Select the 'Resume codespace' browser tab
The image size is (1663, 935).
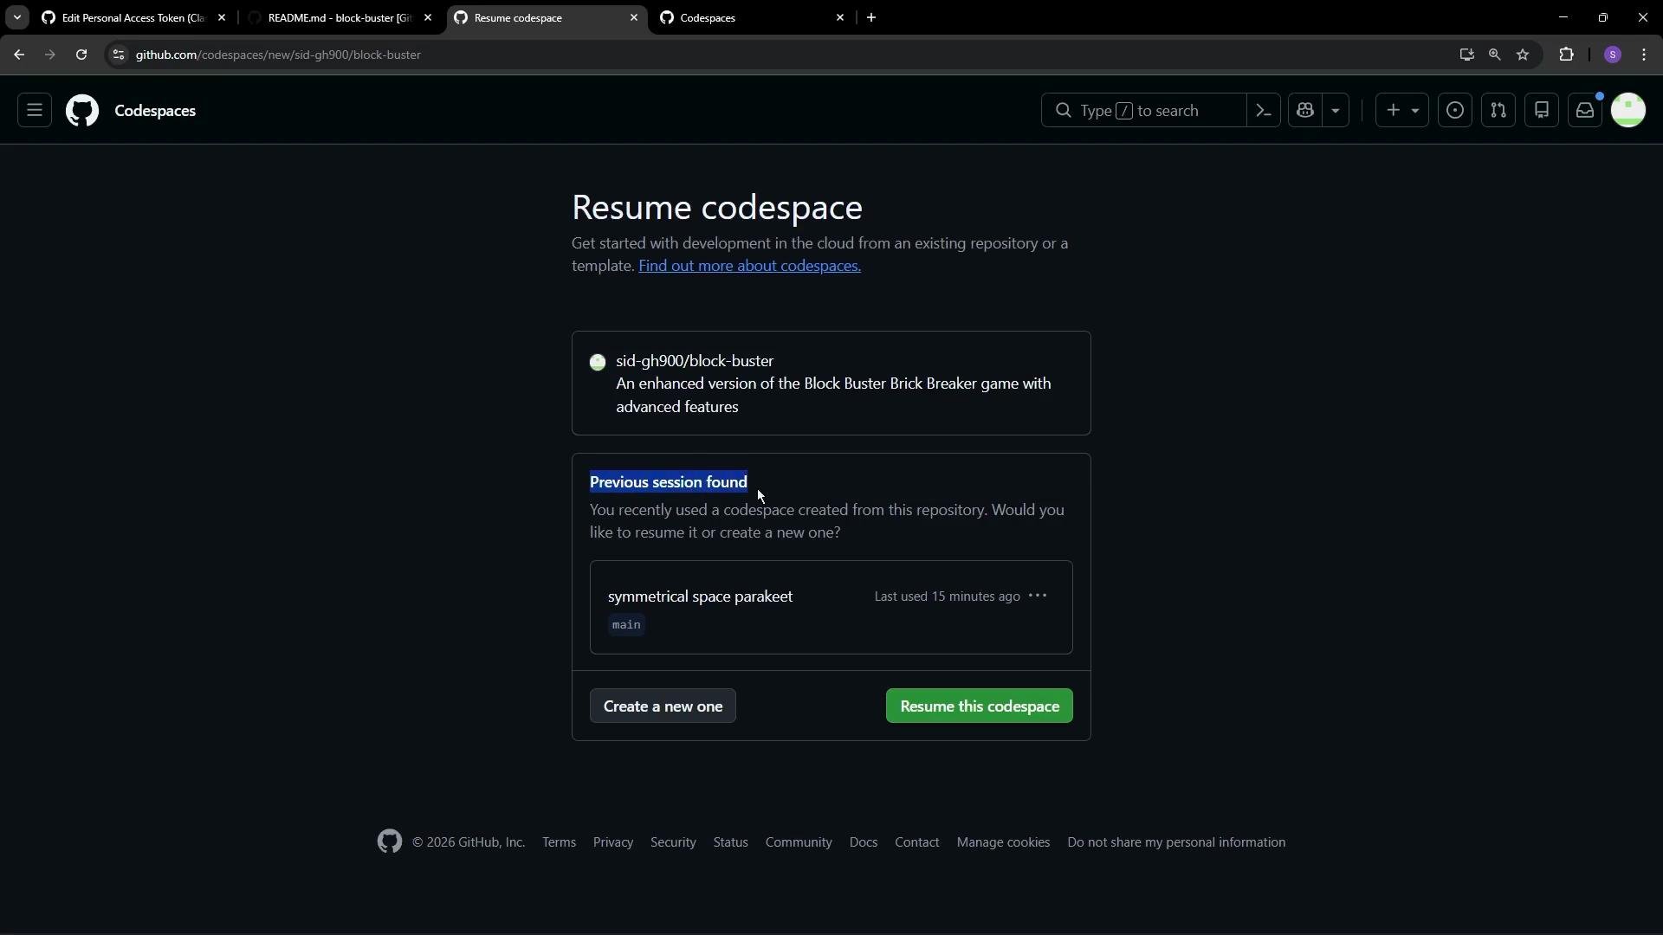[546, 17]
